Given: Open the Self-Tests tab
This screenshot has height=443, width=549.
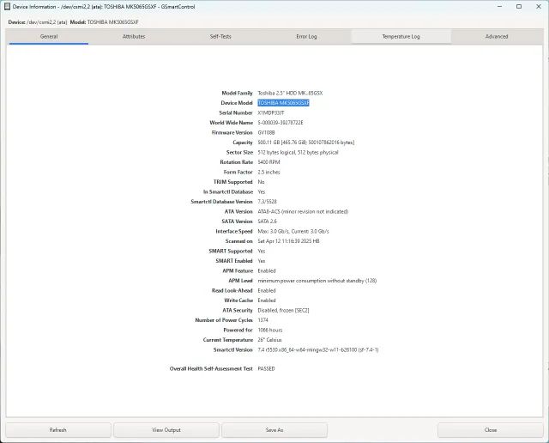Looking at the screenshot, I should tap(220, 36).
